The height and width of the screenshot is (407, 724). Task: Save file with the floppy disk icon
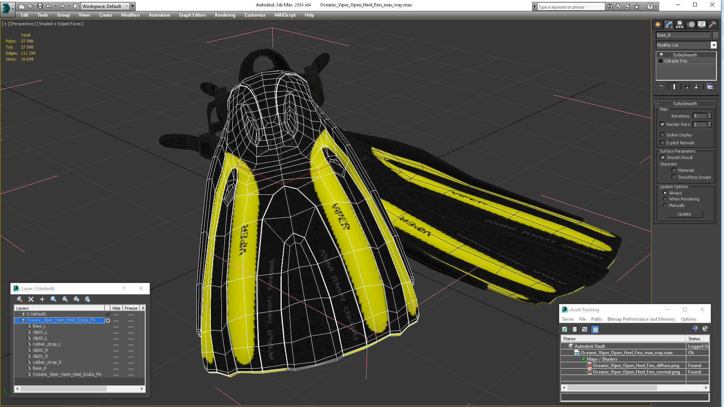pos(40,6)
